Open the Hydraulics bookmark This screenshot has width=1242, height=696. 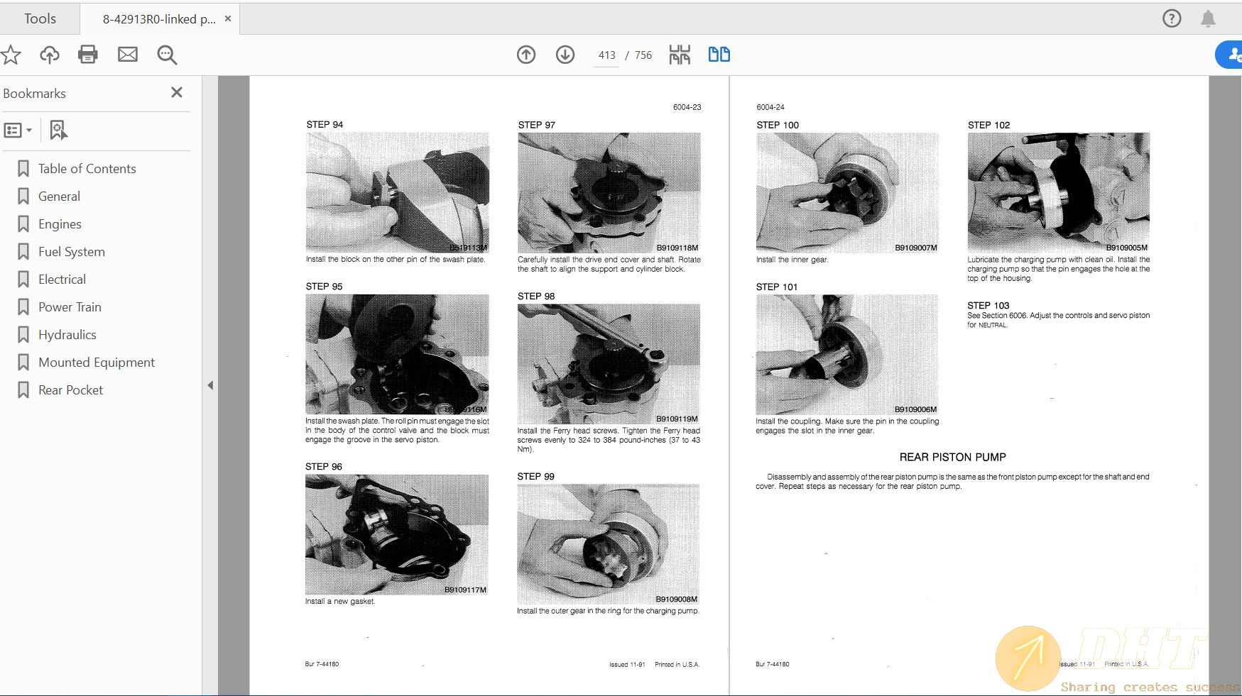(67, 335)
